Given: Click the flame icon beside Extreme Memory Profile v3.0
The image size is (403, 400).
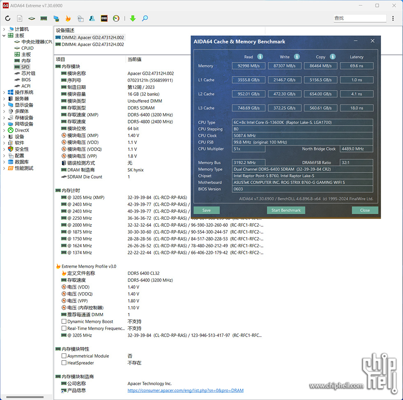Looking at the screenshot, I should click(58, 266).
